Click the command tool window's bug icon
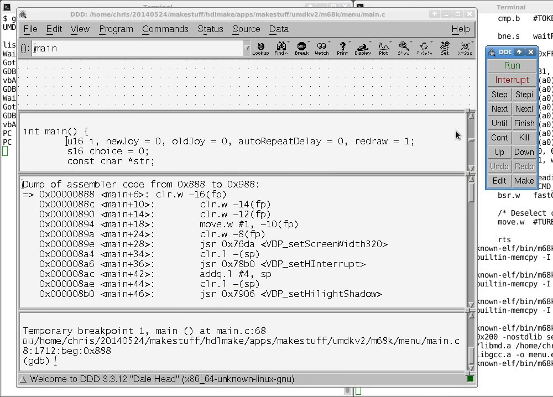This screenshot has width=553, height=397. [492, 52]
